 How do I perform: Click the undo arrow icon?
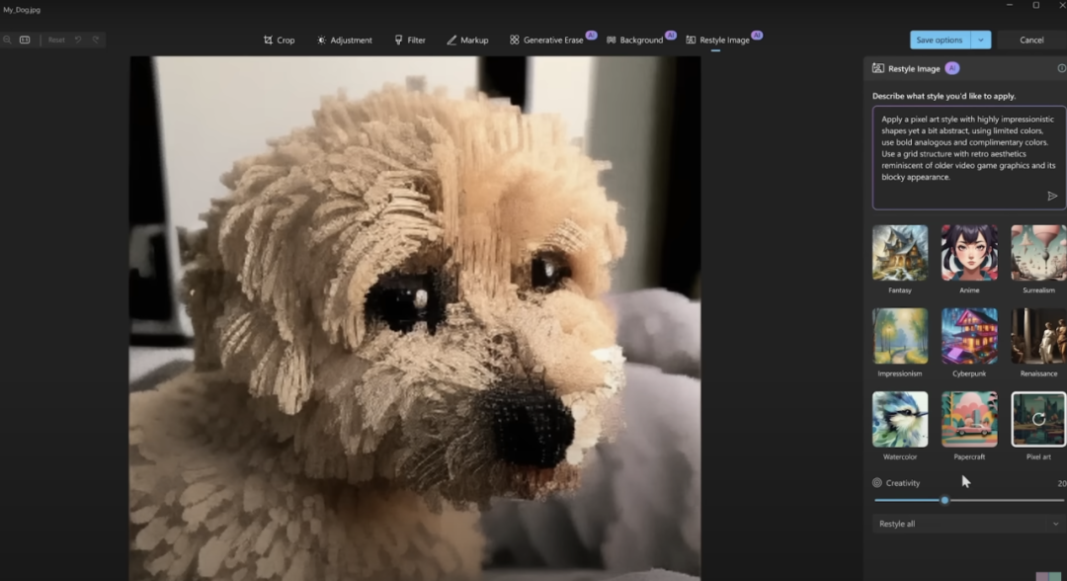pos(78,41)
